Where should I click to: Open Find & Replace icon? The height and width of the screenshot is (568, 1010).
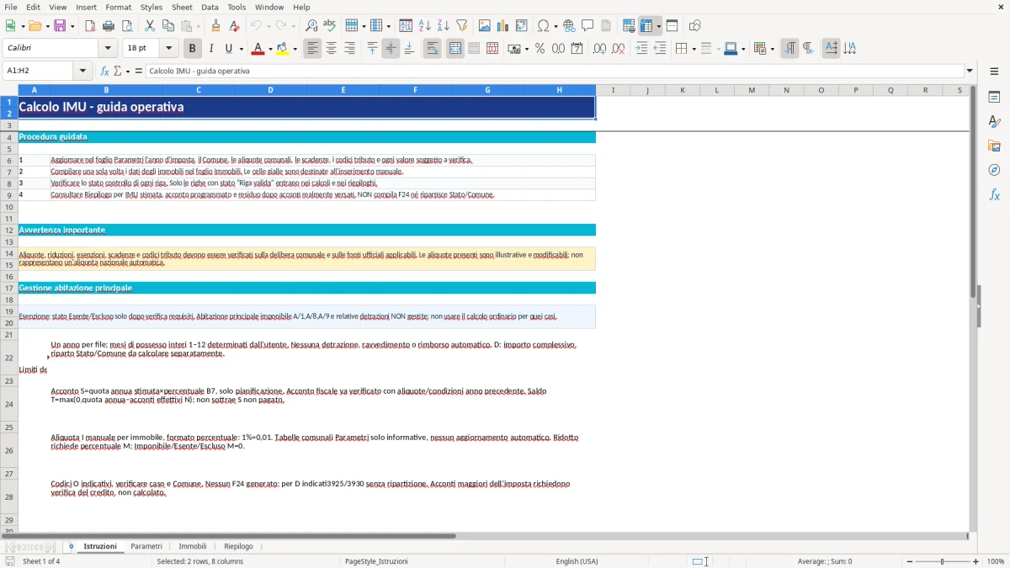311,26
